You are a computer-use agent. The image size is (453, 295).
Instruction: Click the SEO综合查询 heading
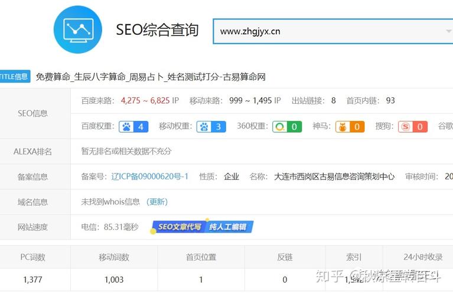157,30
